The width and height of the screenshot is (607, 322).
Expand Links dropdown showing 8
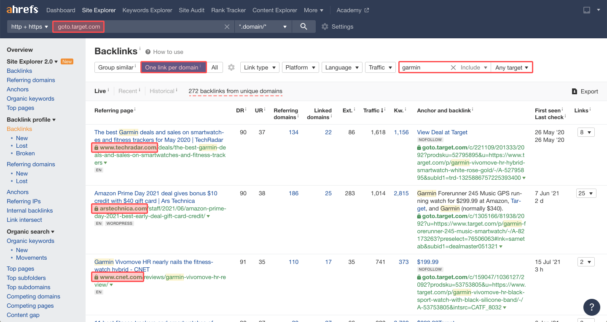(x=585, y=132)
